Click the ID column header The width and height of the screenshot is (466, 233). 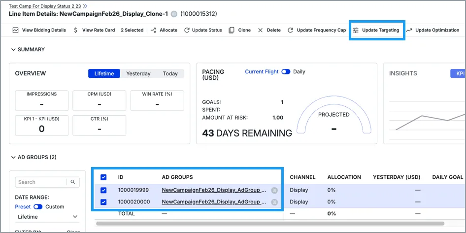pos(121,177)
